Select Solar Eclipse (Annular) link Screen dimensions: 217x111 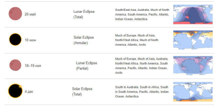click(x=84, y=40)
